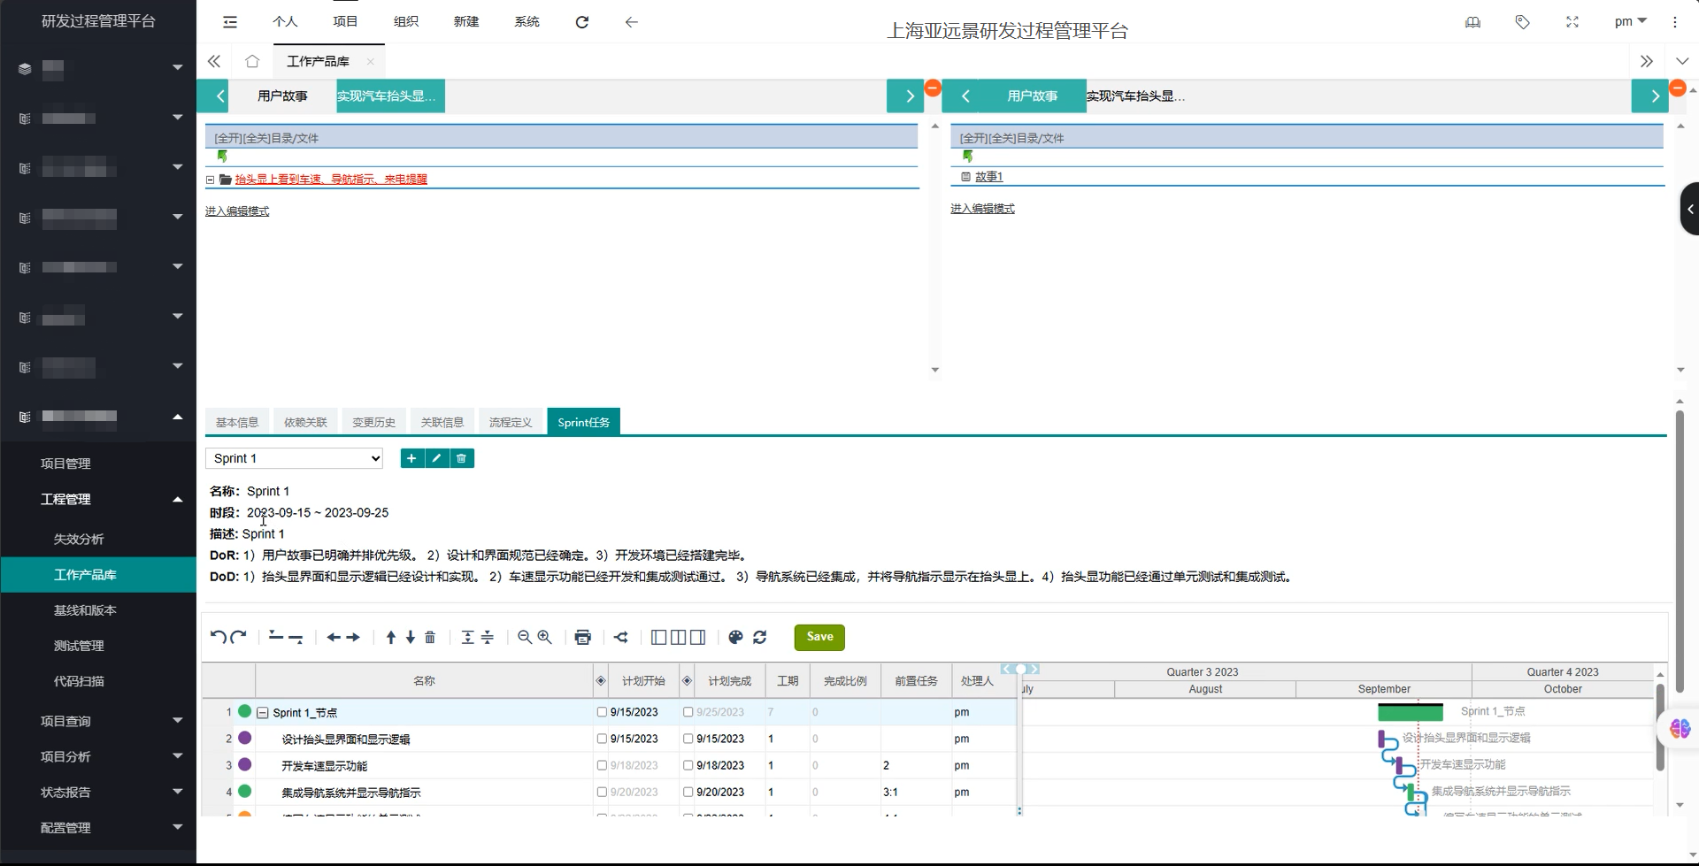This screenshot has width=1699, height=866.
Task: Zoom in the Gantt chart
Action: point(545,637)
